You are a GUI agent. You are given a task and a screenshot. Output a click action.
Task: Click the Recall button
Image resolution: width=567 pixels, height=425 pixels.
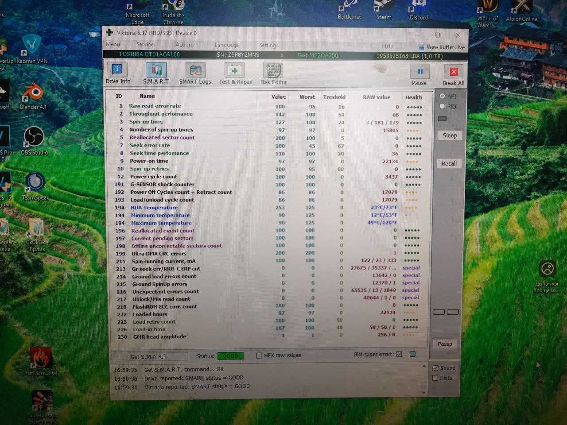pos(449,163)
